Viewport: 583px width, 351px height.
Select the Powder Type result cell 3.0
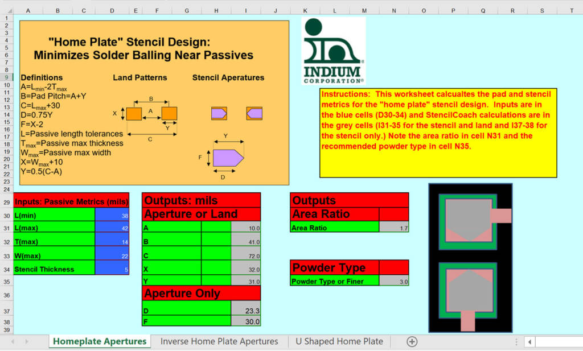[x=394, y=281]
